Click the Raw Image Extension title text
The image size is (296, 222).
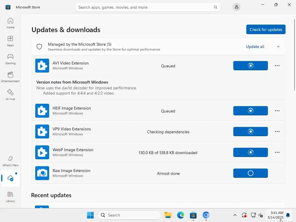click(x=71, y=171)
